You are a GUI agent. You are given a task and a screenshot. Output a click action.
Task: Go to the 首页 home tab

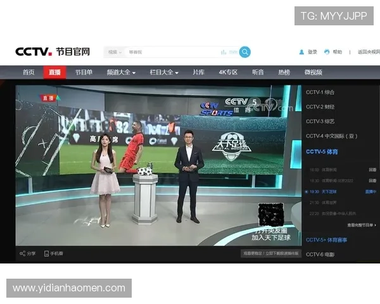point(28,72)
